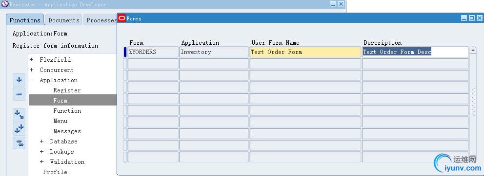This screenshot has width=484, height=176.
Task: Click the Test Order Form Desc field
Action: click(415, 52)
